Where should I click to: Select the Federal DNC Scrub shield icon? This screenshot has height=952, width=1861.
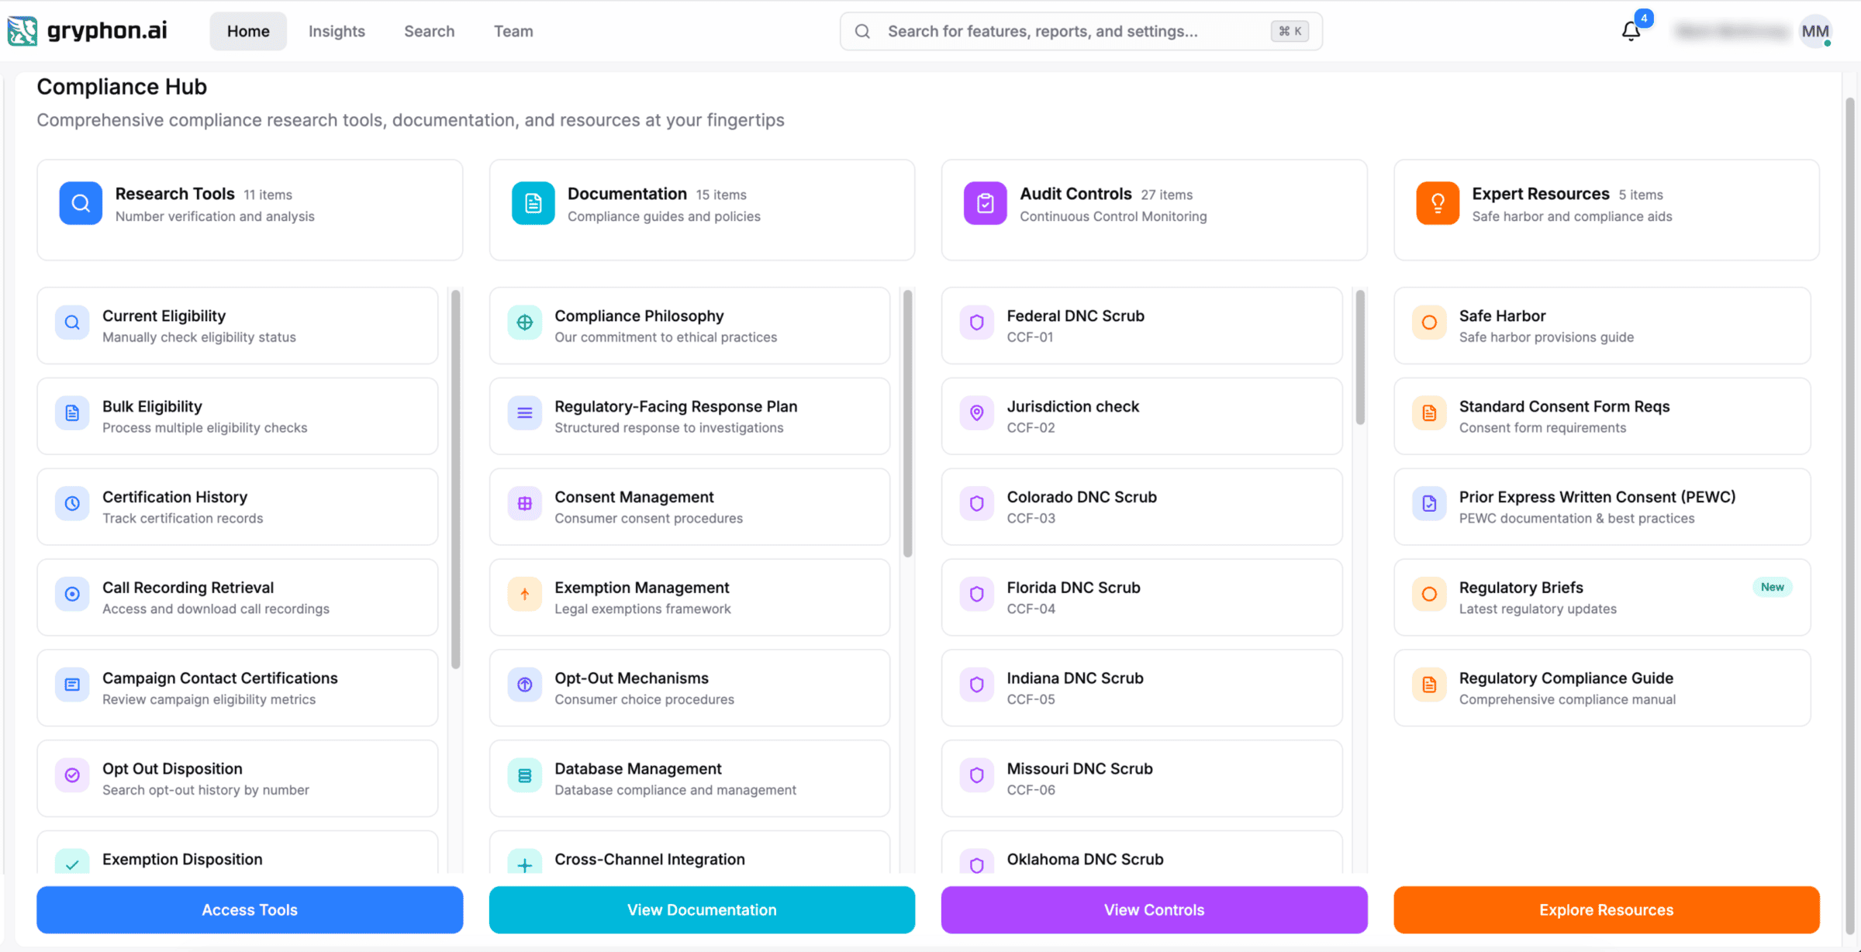[977, 323]
